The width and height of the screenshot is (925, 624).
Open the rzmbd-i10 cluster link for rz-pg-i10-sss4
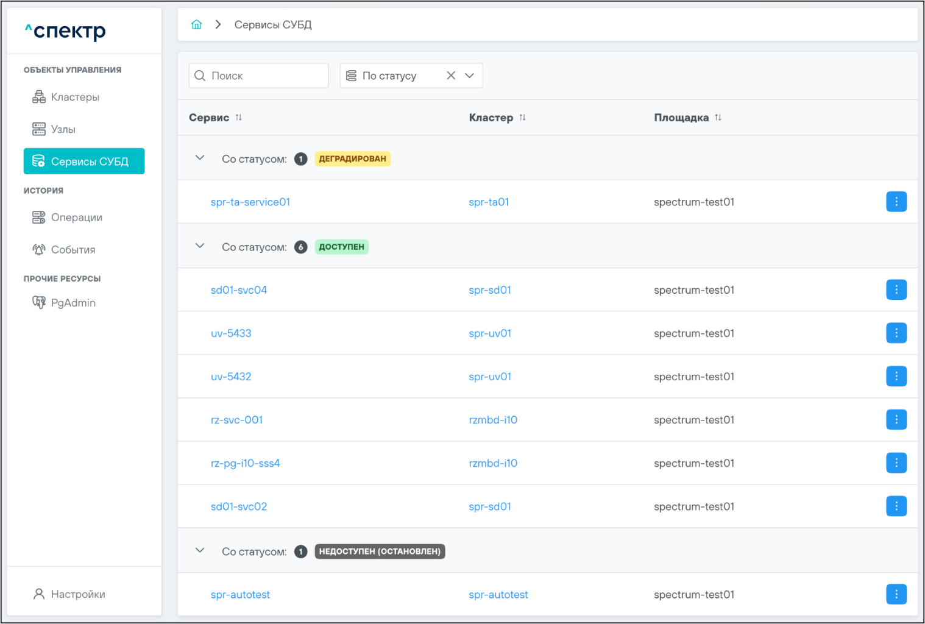click(492, 463)
